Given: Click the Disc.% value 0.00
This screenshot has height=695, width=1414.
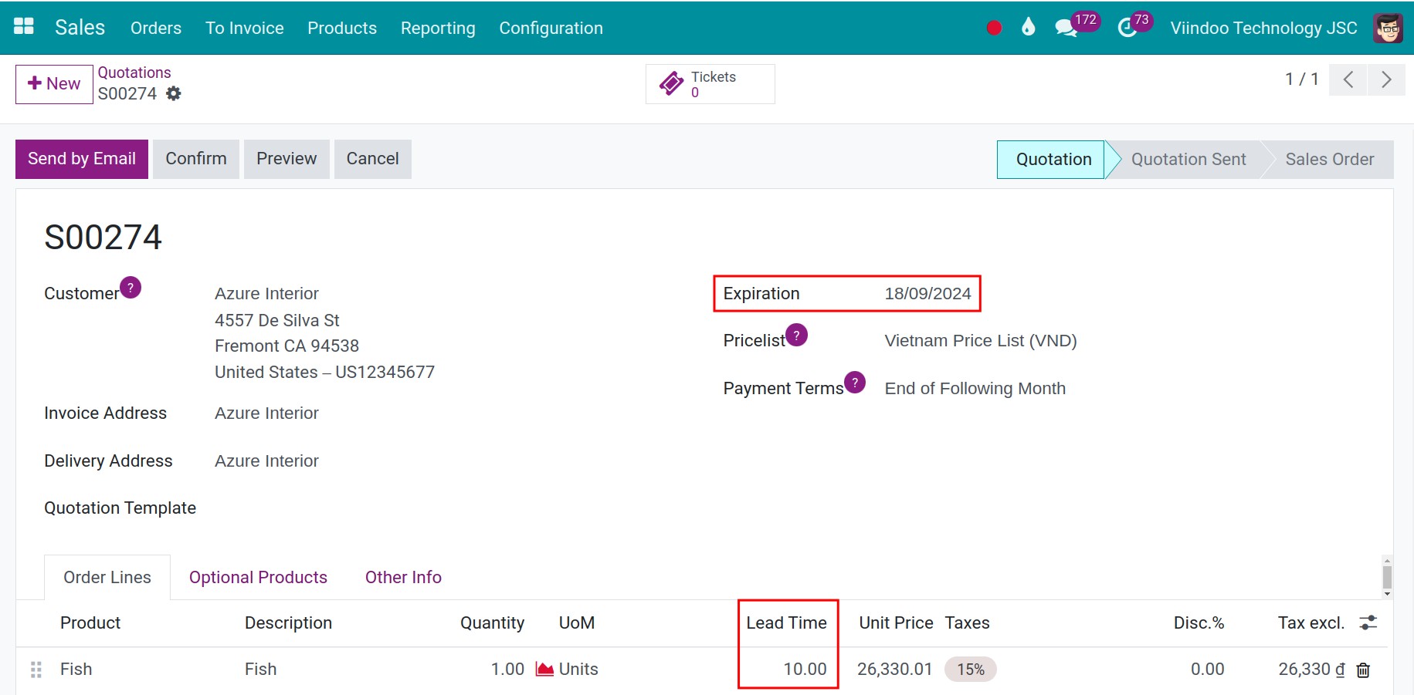Looking at the screenshot, I should pyautogui.click(x=1207, y=670).
